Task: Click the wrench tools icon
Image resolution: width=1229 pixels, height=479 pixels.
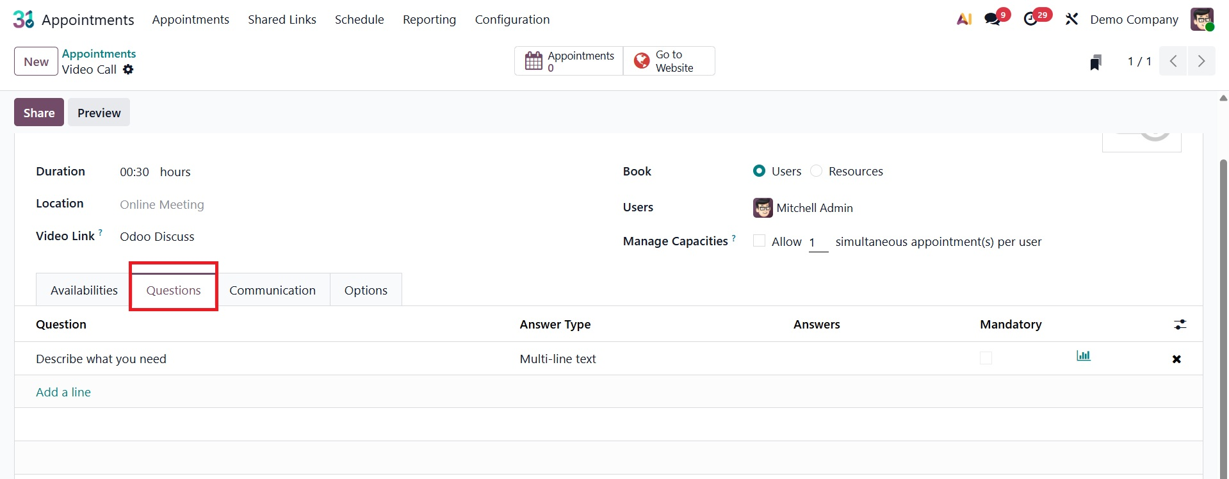Action: [1071, 19]
